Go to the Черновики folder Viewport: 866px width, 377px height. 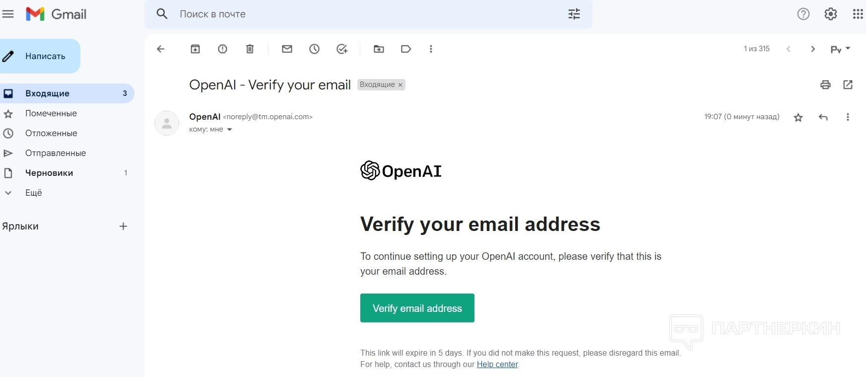point(49,173)
